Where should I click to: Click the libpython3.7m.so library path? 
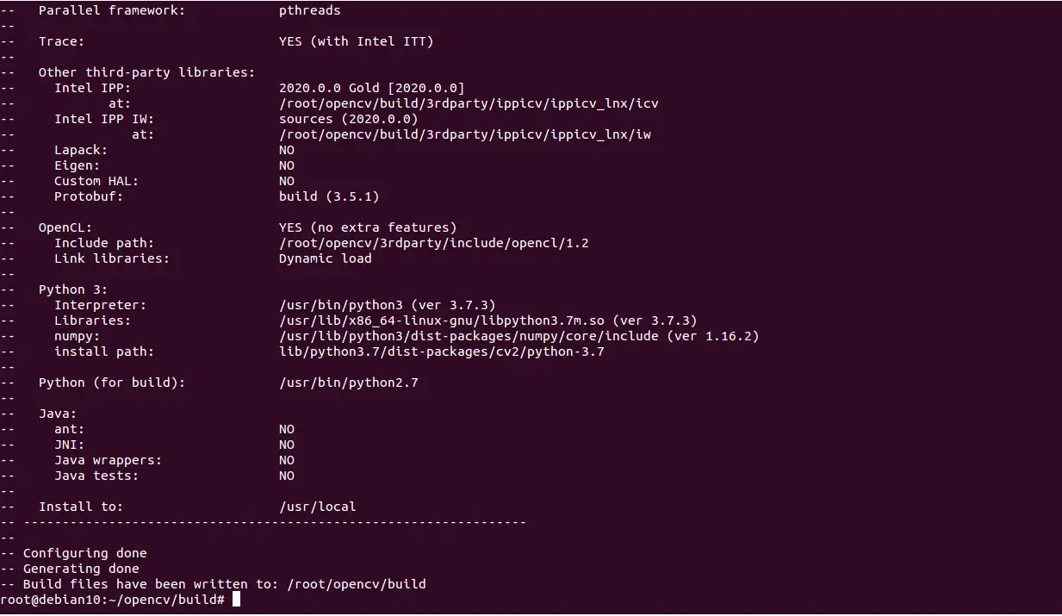[442, 320]
